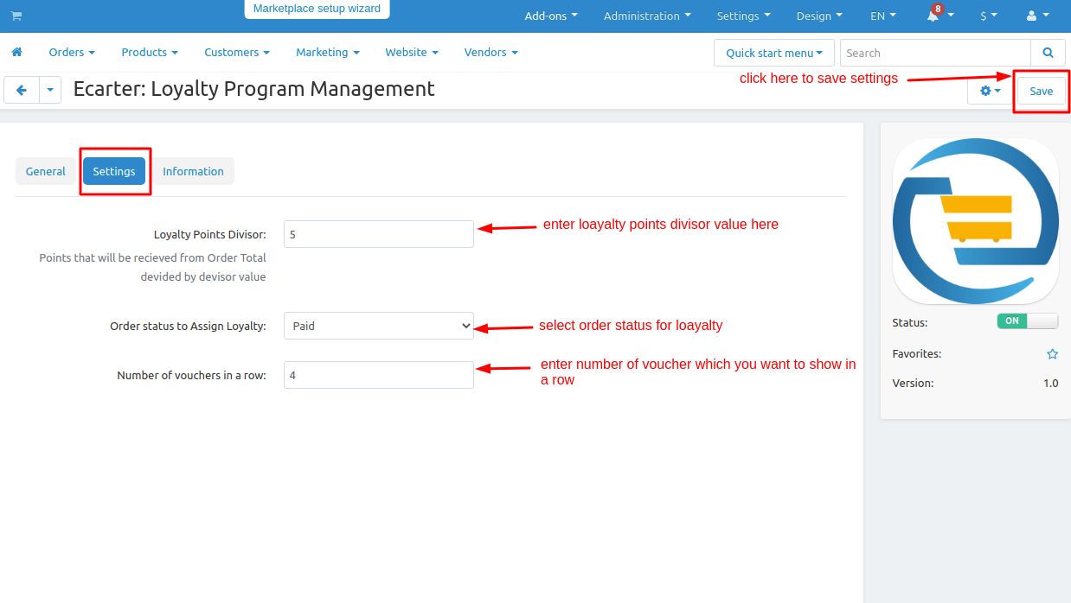Open the top Settings menu
The height and width of the screenshot is (603, 1071).
743,16
